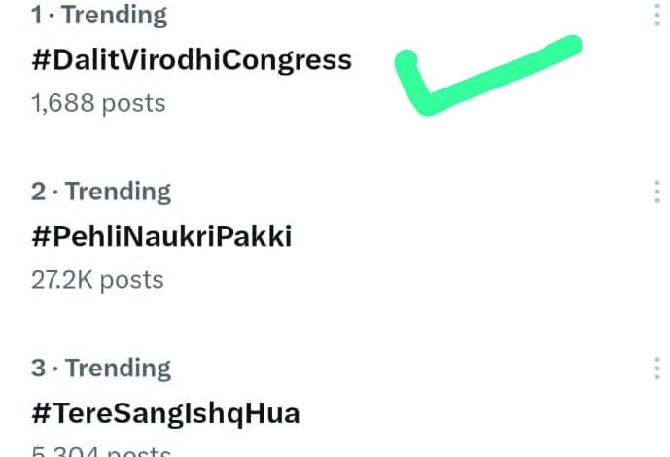Click the rank number 3
670x457 pixels.
click(38, 369)
